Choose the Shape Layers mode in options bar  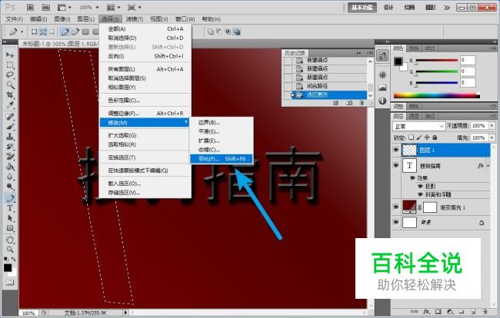click(34, 31)
